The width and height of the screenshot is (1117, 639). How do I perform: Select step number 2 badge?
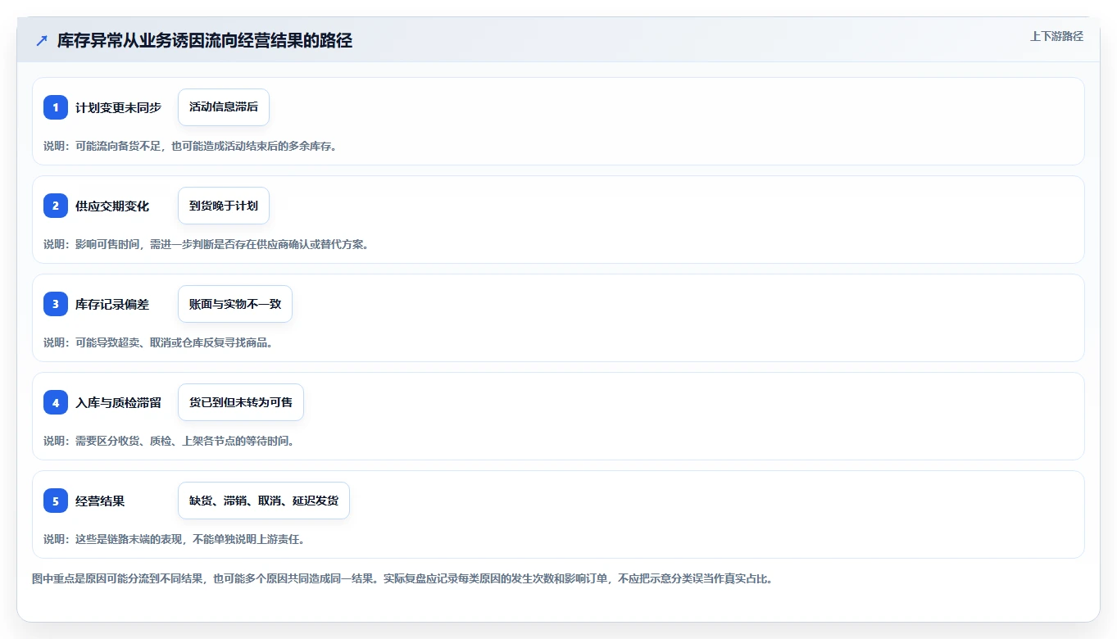(56, 206)
